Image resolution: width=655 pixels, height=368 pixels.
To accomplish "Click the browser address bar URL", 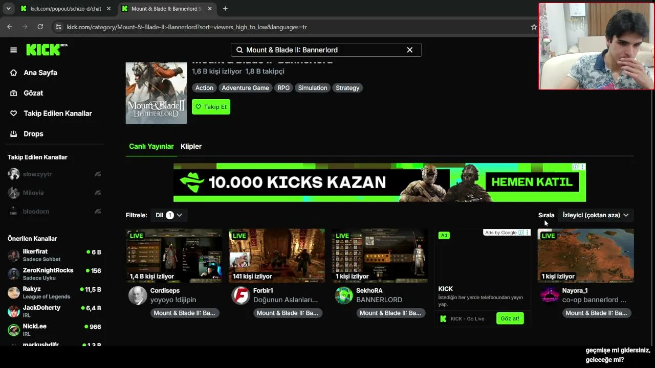I will 187,27.
